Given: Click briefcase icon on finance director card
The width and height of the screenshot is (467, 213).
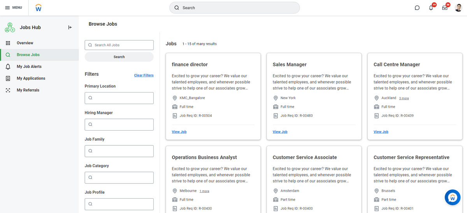Looking at the screenshot, I should [x=175, y=107].
